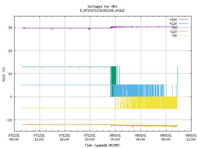Image resolution: width=197 pixels, height=148 pixels.
Task: Click the x-axis label 080101 08:00
Action: 166,138
